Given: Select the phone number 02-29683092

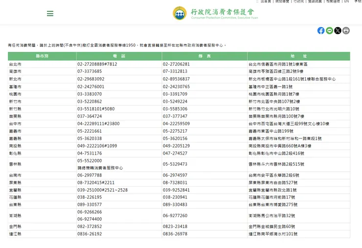Looking at the screenshot, I should [90, 79].
